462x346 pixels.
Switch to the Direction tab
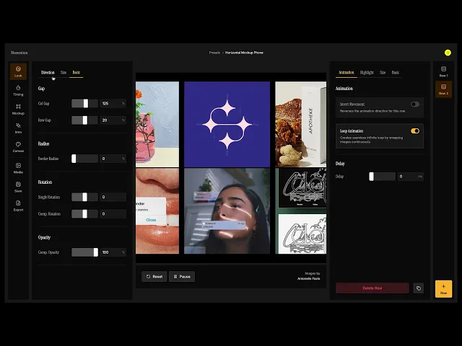[48, 72]
